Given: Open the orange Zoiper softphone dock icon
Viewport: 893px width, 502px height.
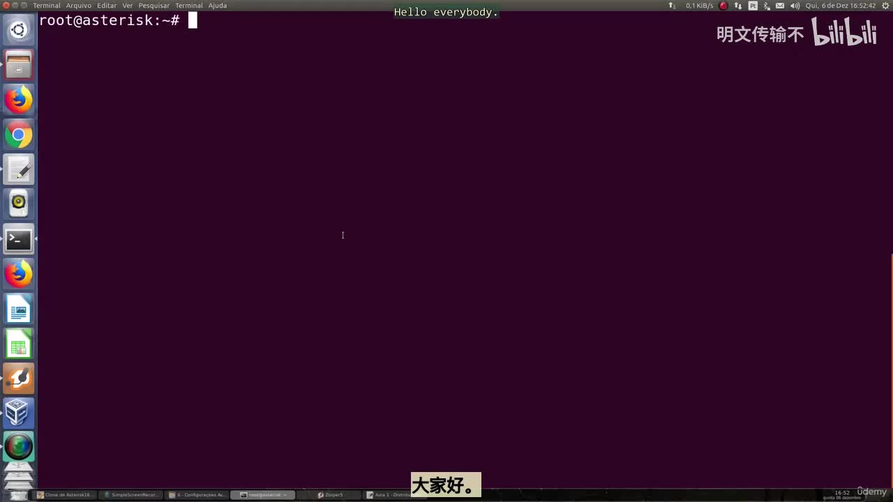Looking at the screenshot, I should (19, 379).
